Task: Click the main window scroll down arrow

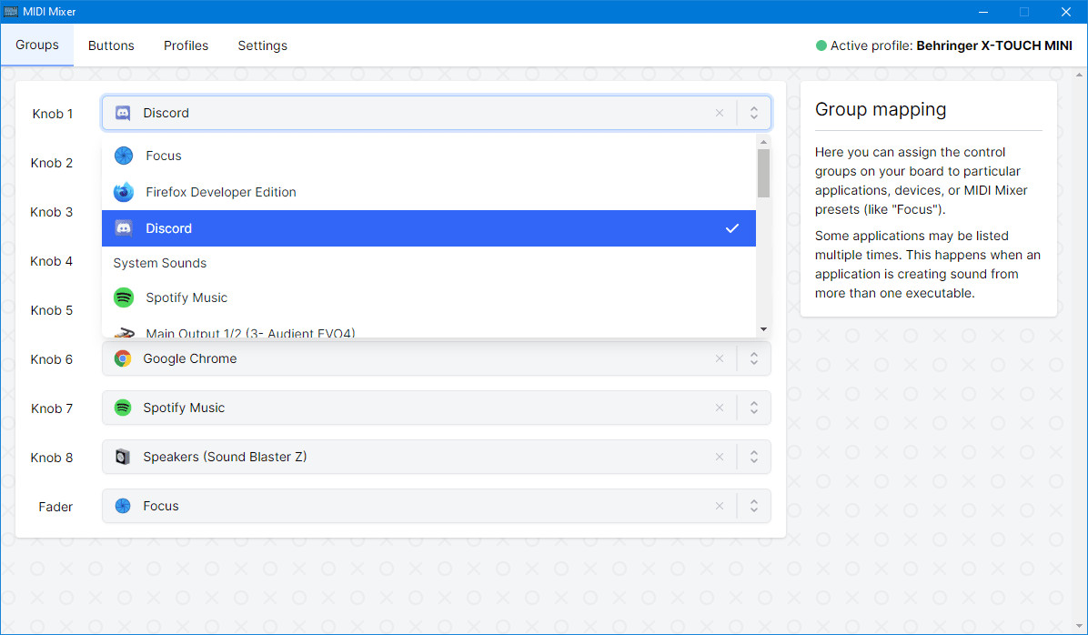Action: 1080,627
